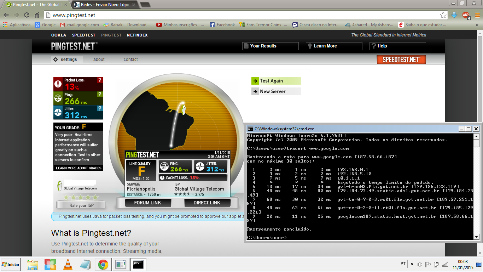Viewport: 483px width, 272px height.
Task: Click the cmd.exe window title icon
Action: tap(250, 129)
